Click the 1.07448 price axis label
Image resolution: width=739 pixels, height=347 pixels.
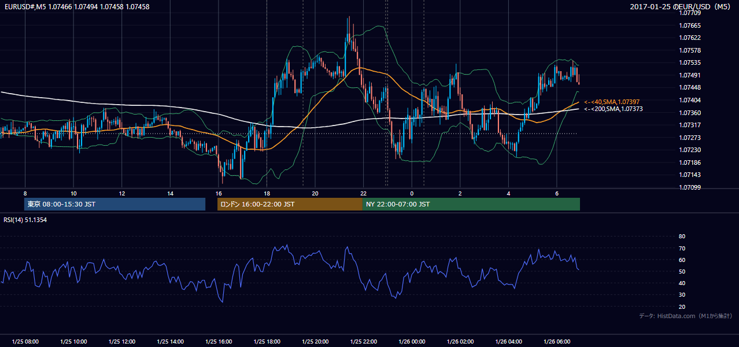[690, 87]
